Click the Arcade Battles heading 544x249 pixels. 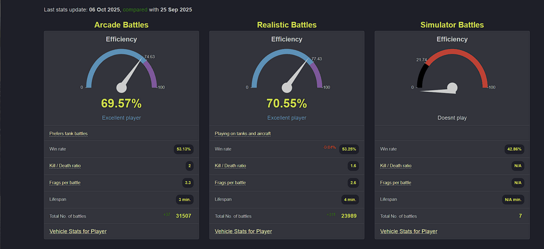(x=121, y=24)
